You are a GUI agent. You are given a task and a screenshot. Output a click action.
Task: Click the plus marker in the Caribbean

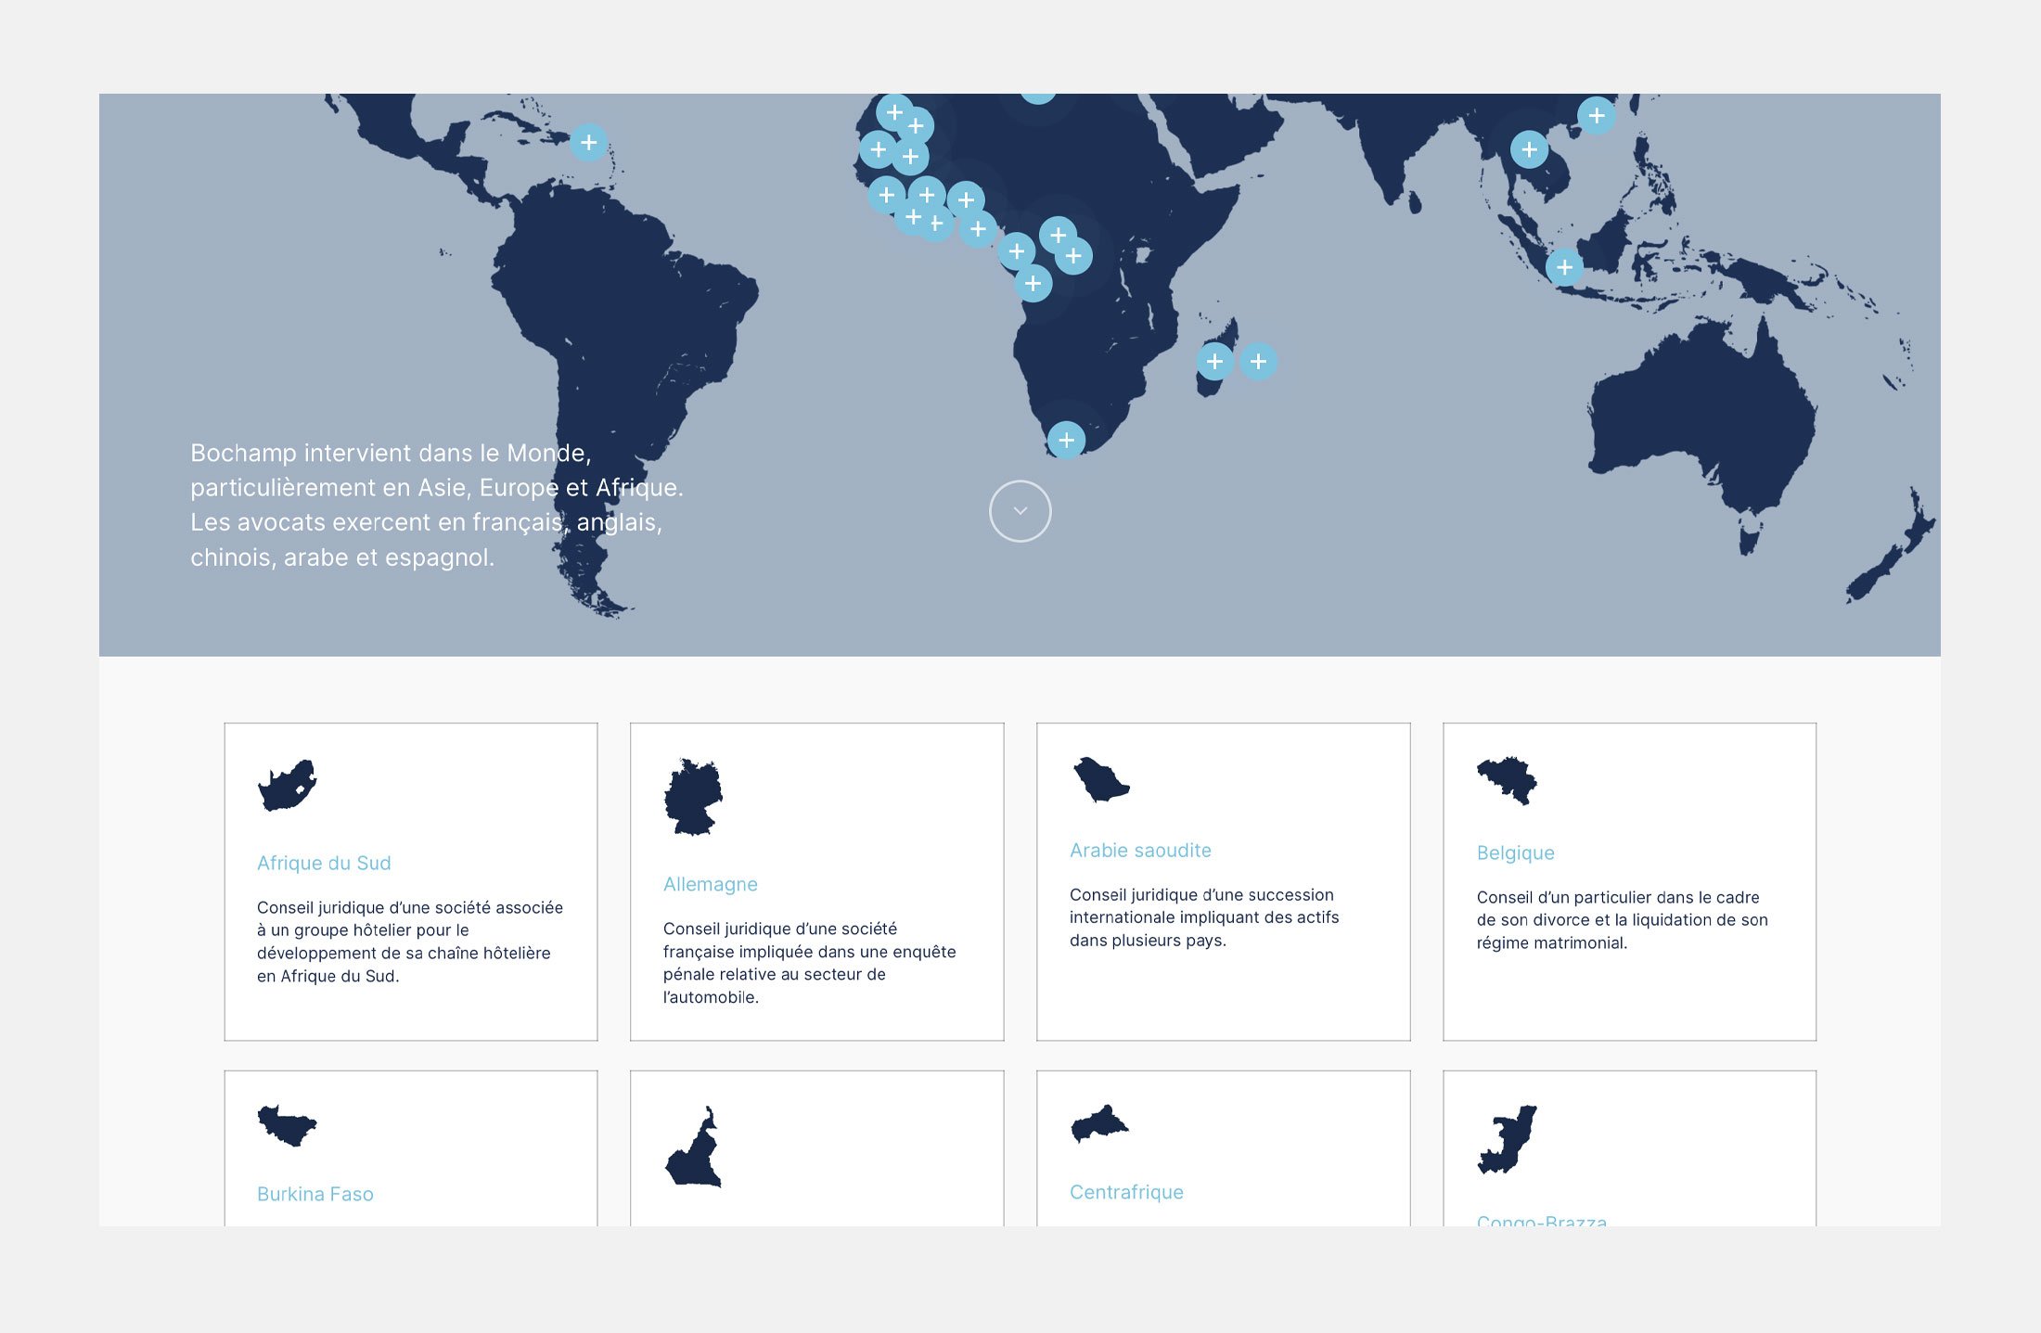[588, 143]
